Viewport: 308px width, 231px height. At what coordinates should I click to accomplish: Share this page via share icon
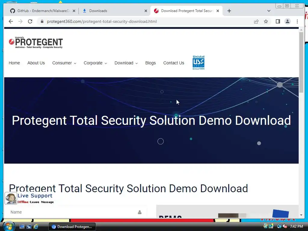256,21
